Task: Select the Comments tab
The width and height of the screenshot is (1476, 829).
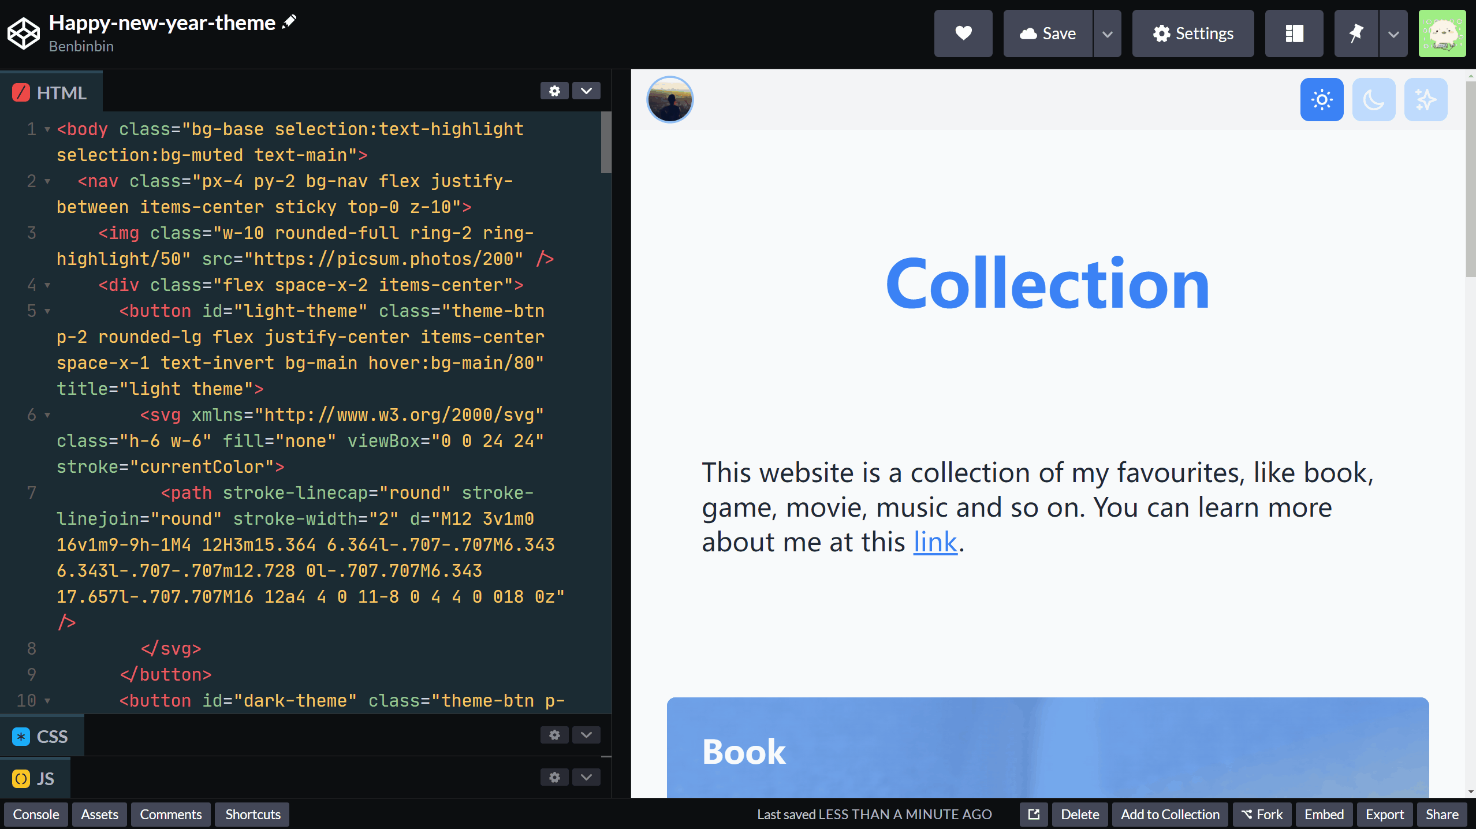Action: click(x=169, y=814)
